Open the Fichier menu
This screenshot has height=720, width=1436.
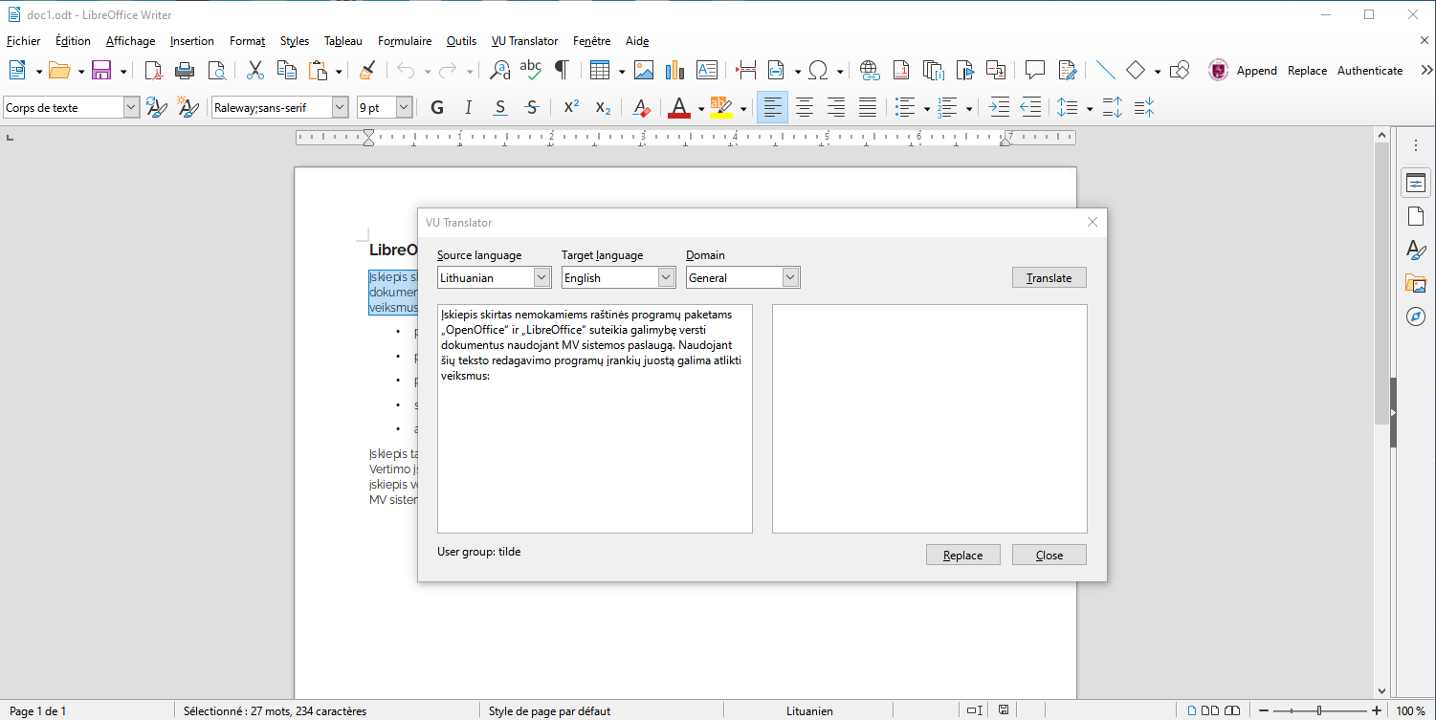24,41
